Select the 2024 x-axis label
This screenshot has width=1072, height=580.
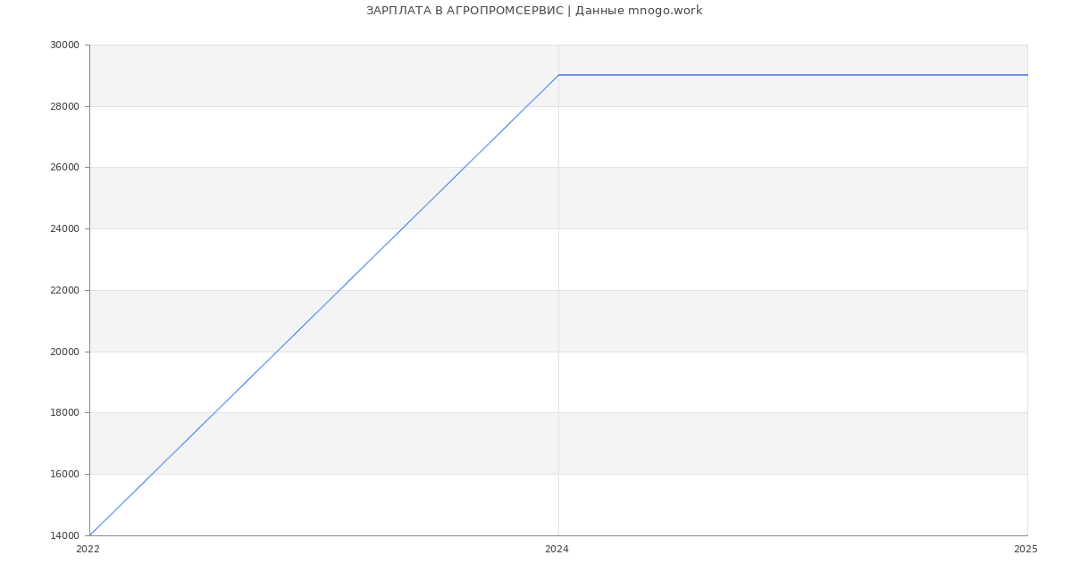pos(557,550)
